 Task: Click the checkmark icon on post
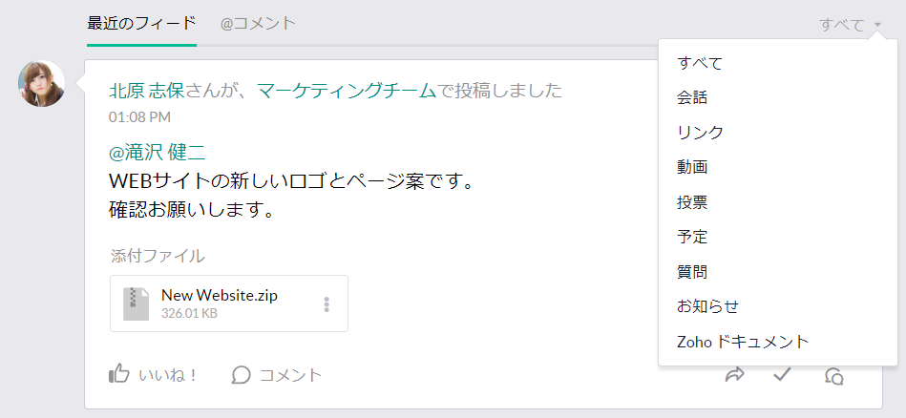click(783, 374)
